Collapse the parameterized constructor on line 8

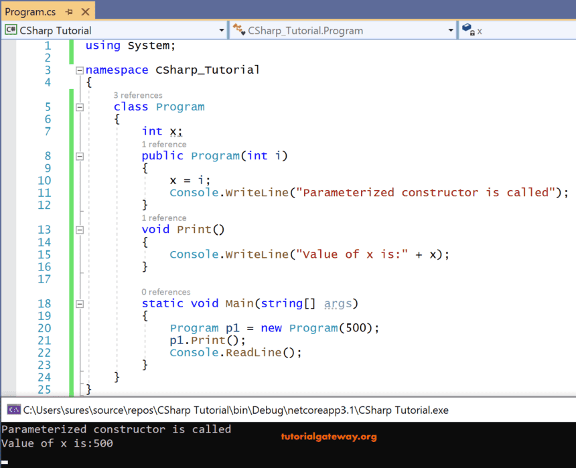(x=79, y=155)
